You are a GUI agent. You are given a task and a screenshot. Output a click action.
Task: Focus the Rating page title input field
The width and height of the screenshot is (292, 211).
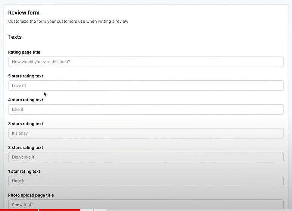[146, 62]
